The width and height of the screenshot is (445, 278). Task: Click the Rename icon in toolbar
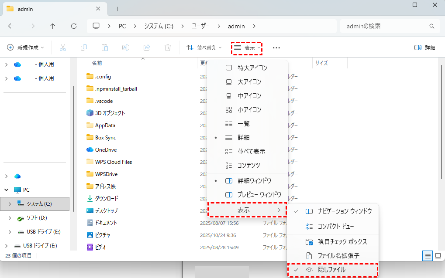(x=126, y=47)
